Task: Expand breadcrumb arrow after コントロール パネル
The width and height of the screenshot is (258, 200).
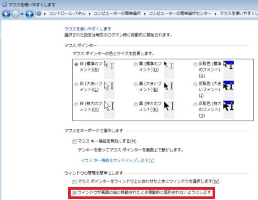Action: 90,14
